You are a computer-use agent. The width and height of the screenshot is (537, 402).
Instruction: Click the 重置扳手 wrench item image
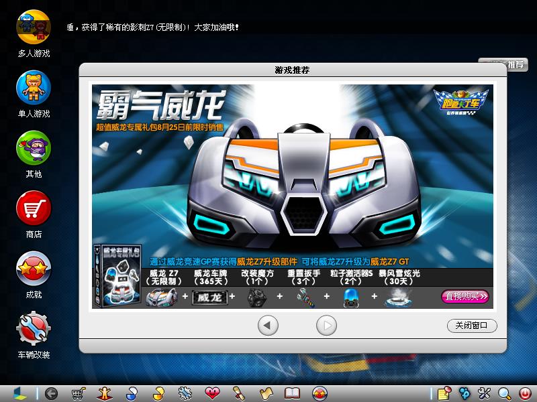305,297
